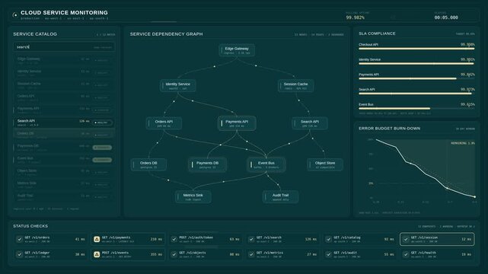Click the REMAINING 1.9% label on burn-down chart
Viewport: 488px width, 274px height.
coord(463,143)
